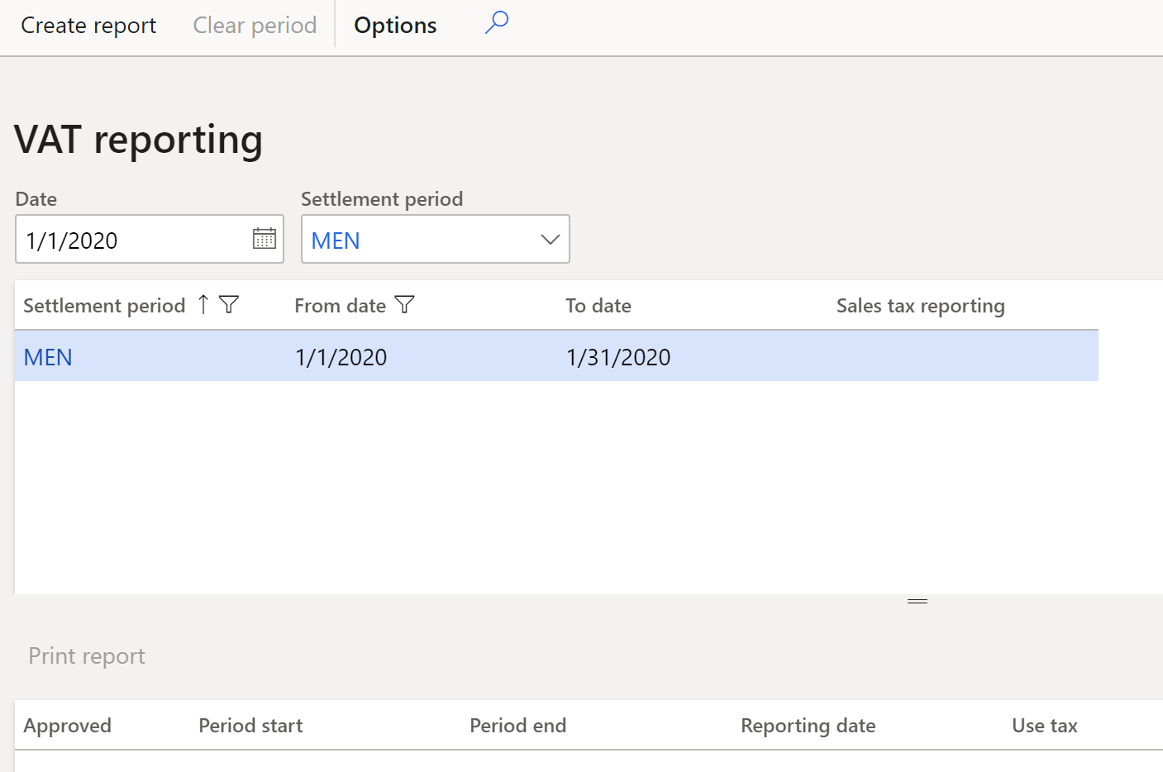
Task: Click the Reporting date column header
Action: [808, 725]
